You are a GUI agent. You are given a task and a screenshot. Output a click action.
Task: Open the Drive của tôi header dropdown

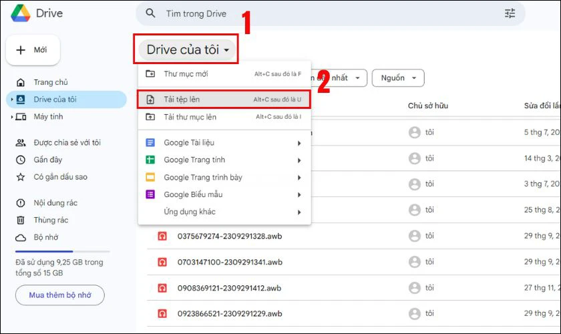coord(187,49)
